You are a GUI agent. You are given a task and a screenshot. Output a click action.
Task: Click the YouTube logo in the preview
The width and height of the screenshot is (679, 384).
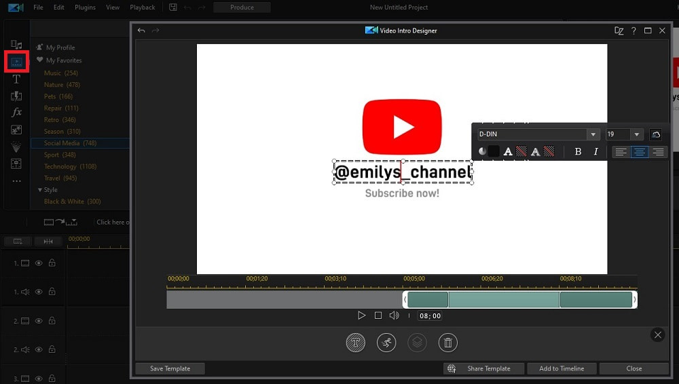pos(402,127)
